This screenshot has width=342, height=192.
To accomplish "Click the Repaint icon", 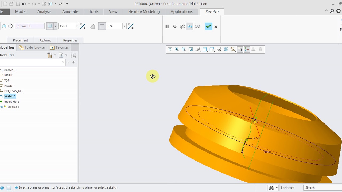I will (x=191, y=49).
